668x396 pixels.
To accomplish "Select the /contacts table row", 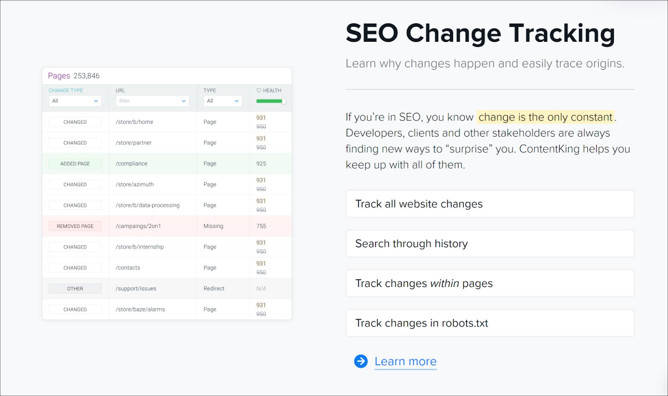I will (167, 267).
